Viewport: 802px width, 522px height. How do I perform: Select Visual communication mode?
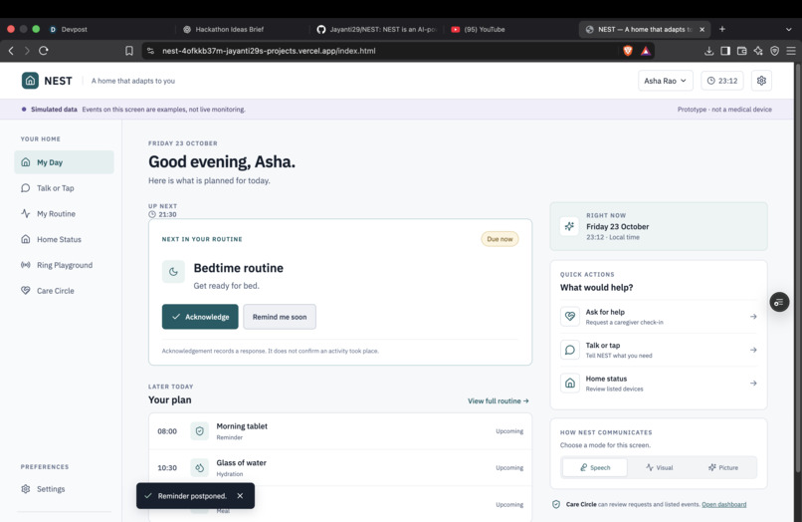pos(659,467)
